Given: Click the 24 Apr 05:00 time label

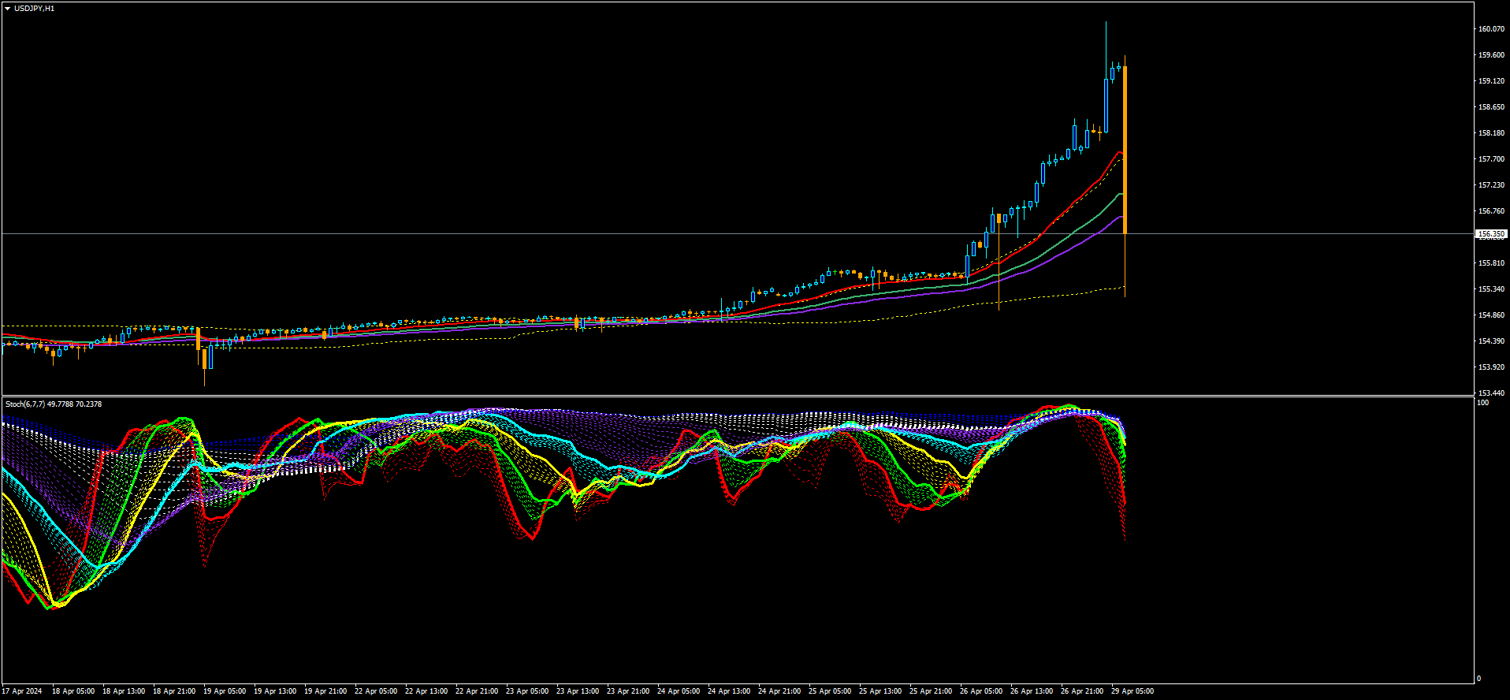Looking at the screenshot, I should click(679, 691).
